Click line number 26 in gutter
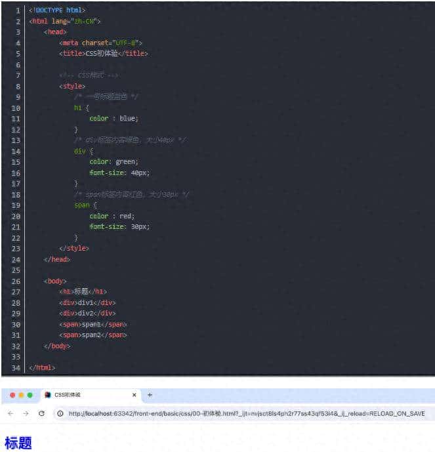This screenshot has height=452, width=435. tap(16, 281)
